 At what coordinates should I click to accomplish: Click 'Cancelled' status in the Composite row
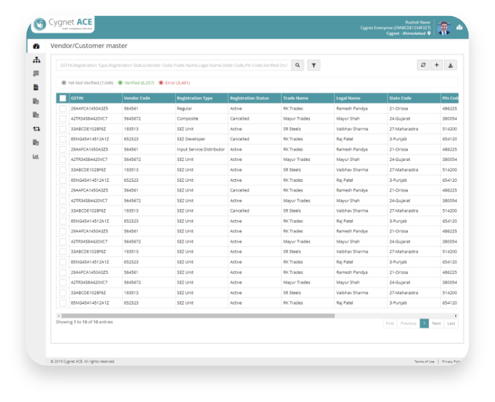240,118
